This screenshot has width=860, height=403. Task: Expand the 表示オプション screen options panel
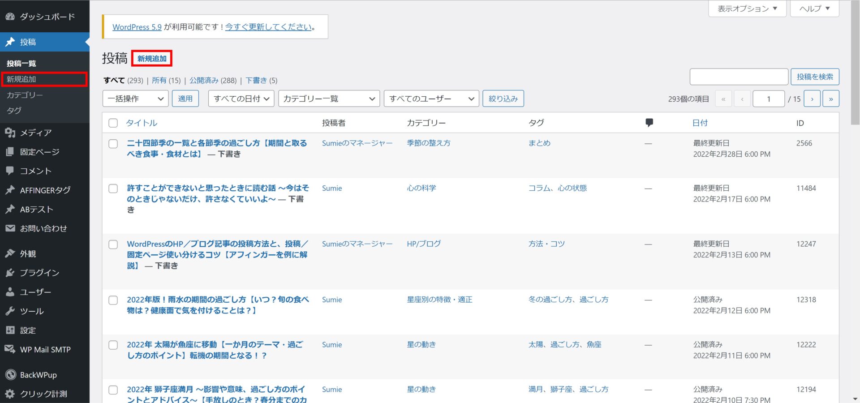pos(747,9)
